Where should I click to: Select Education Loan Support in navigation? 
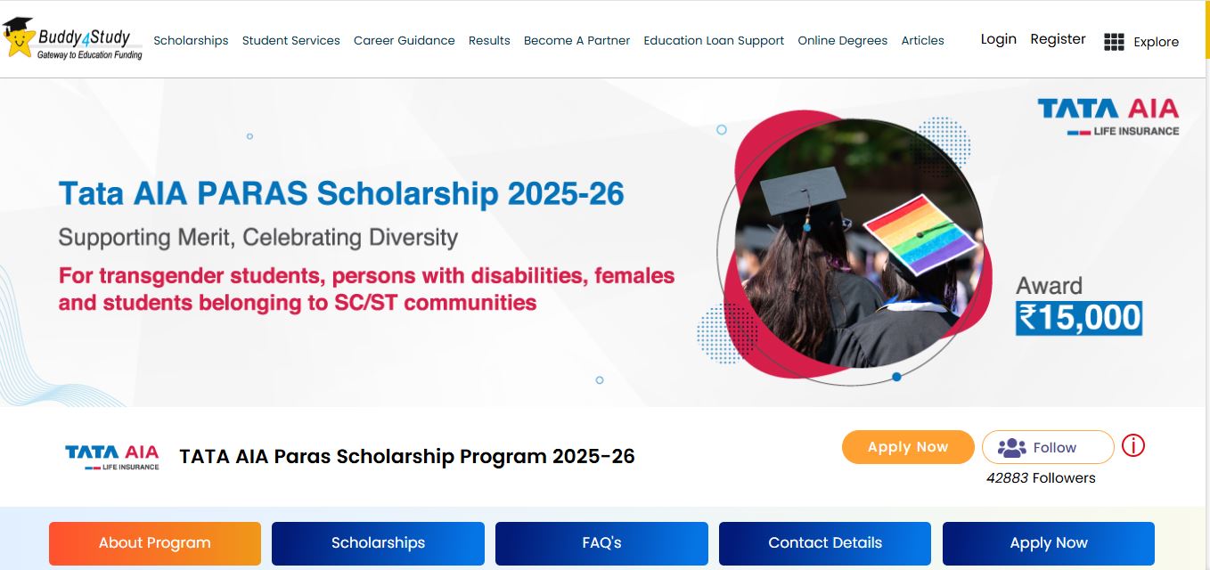[x=714, y=40]
